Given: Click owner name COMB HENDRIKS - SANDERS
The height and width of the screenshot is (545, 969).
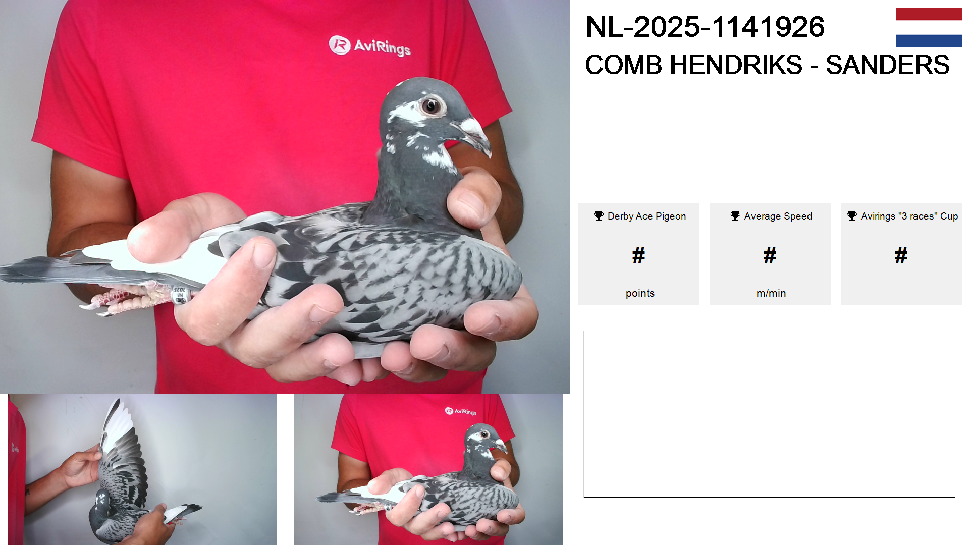Looking at the screenshot, I should pos(767,65).
